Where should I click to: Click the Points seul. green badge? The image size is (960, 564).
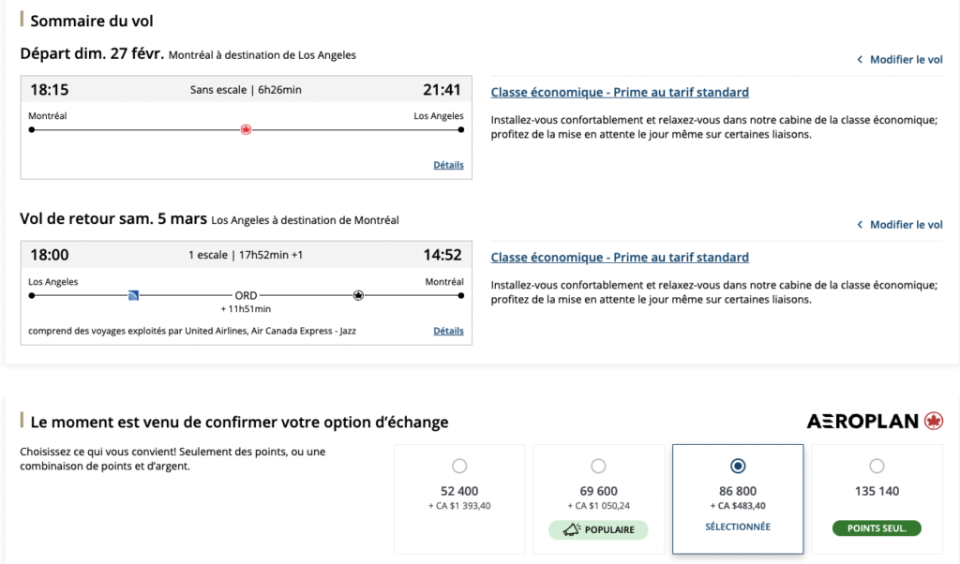click(877, 528)
